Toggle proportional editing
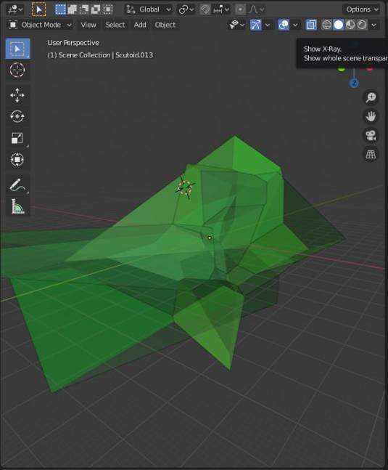Screen dimensions: 388x470 [240, 9]
